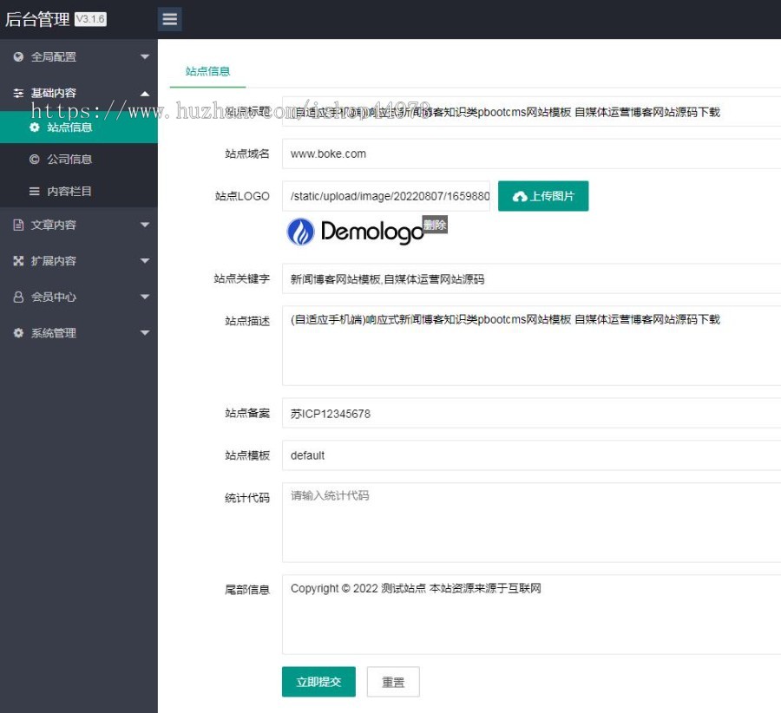Click the 站点描述 field label

click(x=247, y=321)
